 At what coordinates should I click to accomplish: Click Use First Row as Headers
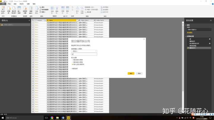click(x=92, y=9)
